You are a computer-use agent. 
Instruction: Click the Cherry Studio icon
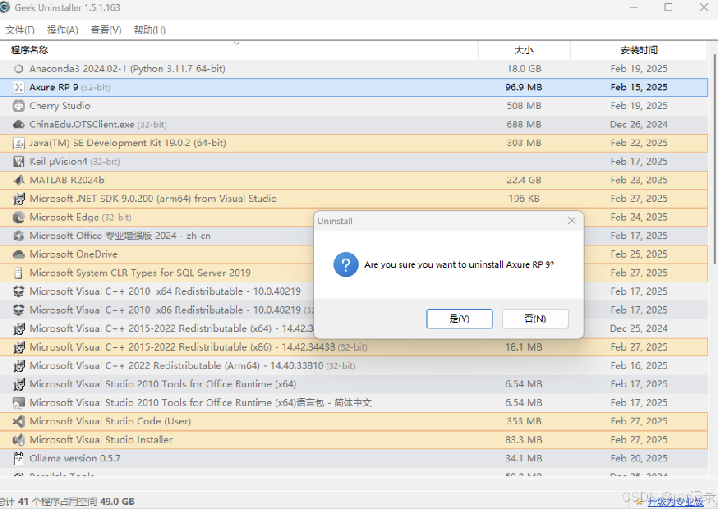click(18, 106)
